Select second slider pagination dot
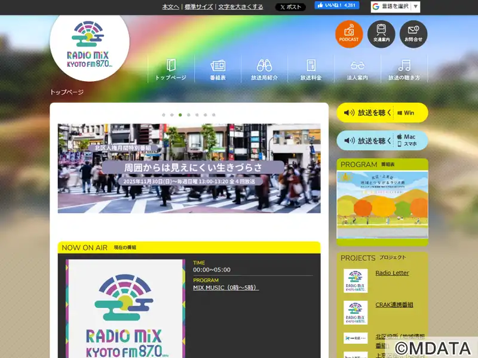478x358 pixels. click(x=172, y=115)
